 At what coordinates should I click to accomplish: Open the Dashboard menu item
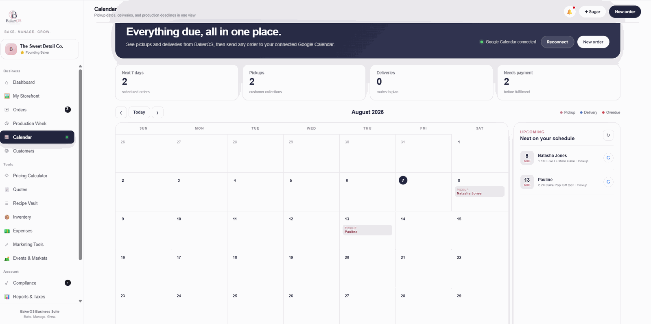click(37, 83)
